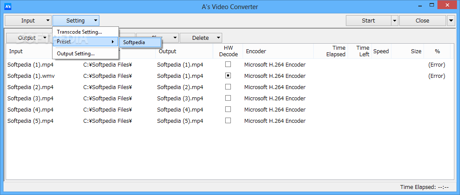Choose Output Setting... from menu

tap(85, 54)
